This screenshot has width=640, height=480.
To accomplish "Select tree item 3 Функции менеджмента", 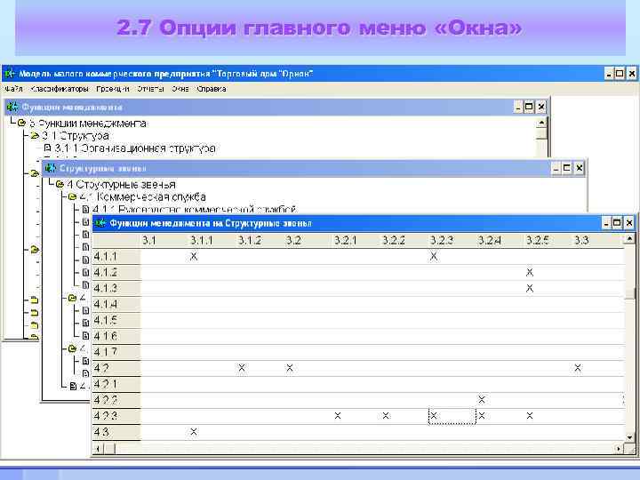I will [88, 124].
